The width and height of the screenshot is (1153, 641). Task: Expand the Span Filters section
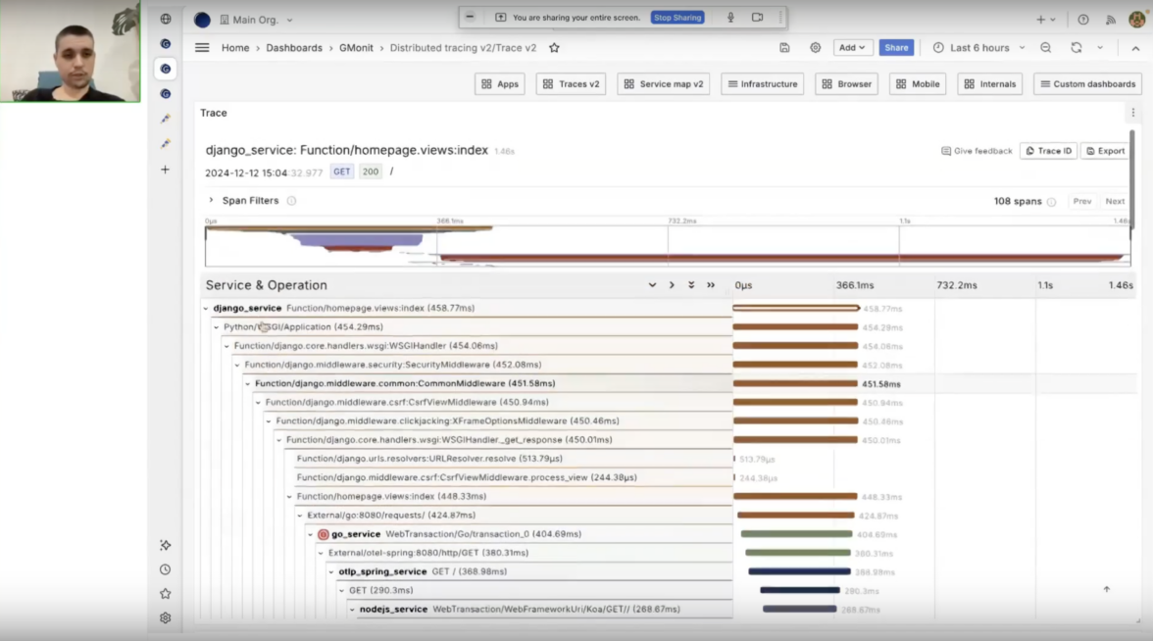pyautogui.click(x=211, y=201)
